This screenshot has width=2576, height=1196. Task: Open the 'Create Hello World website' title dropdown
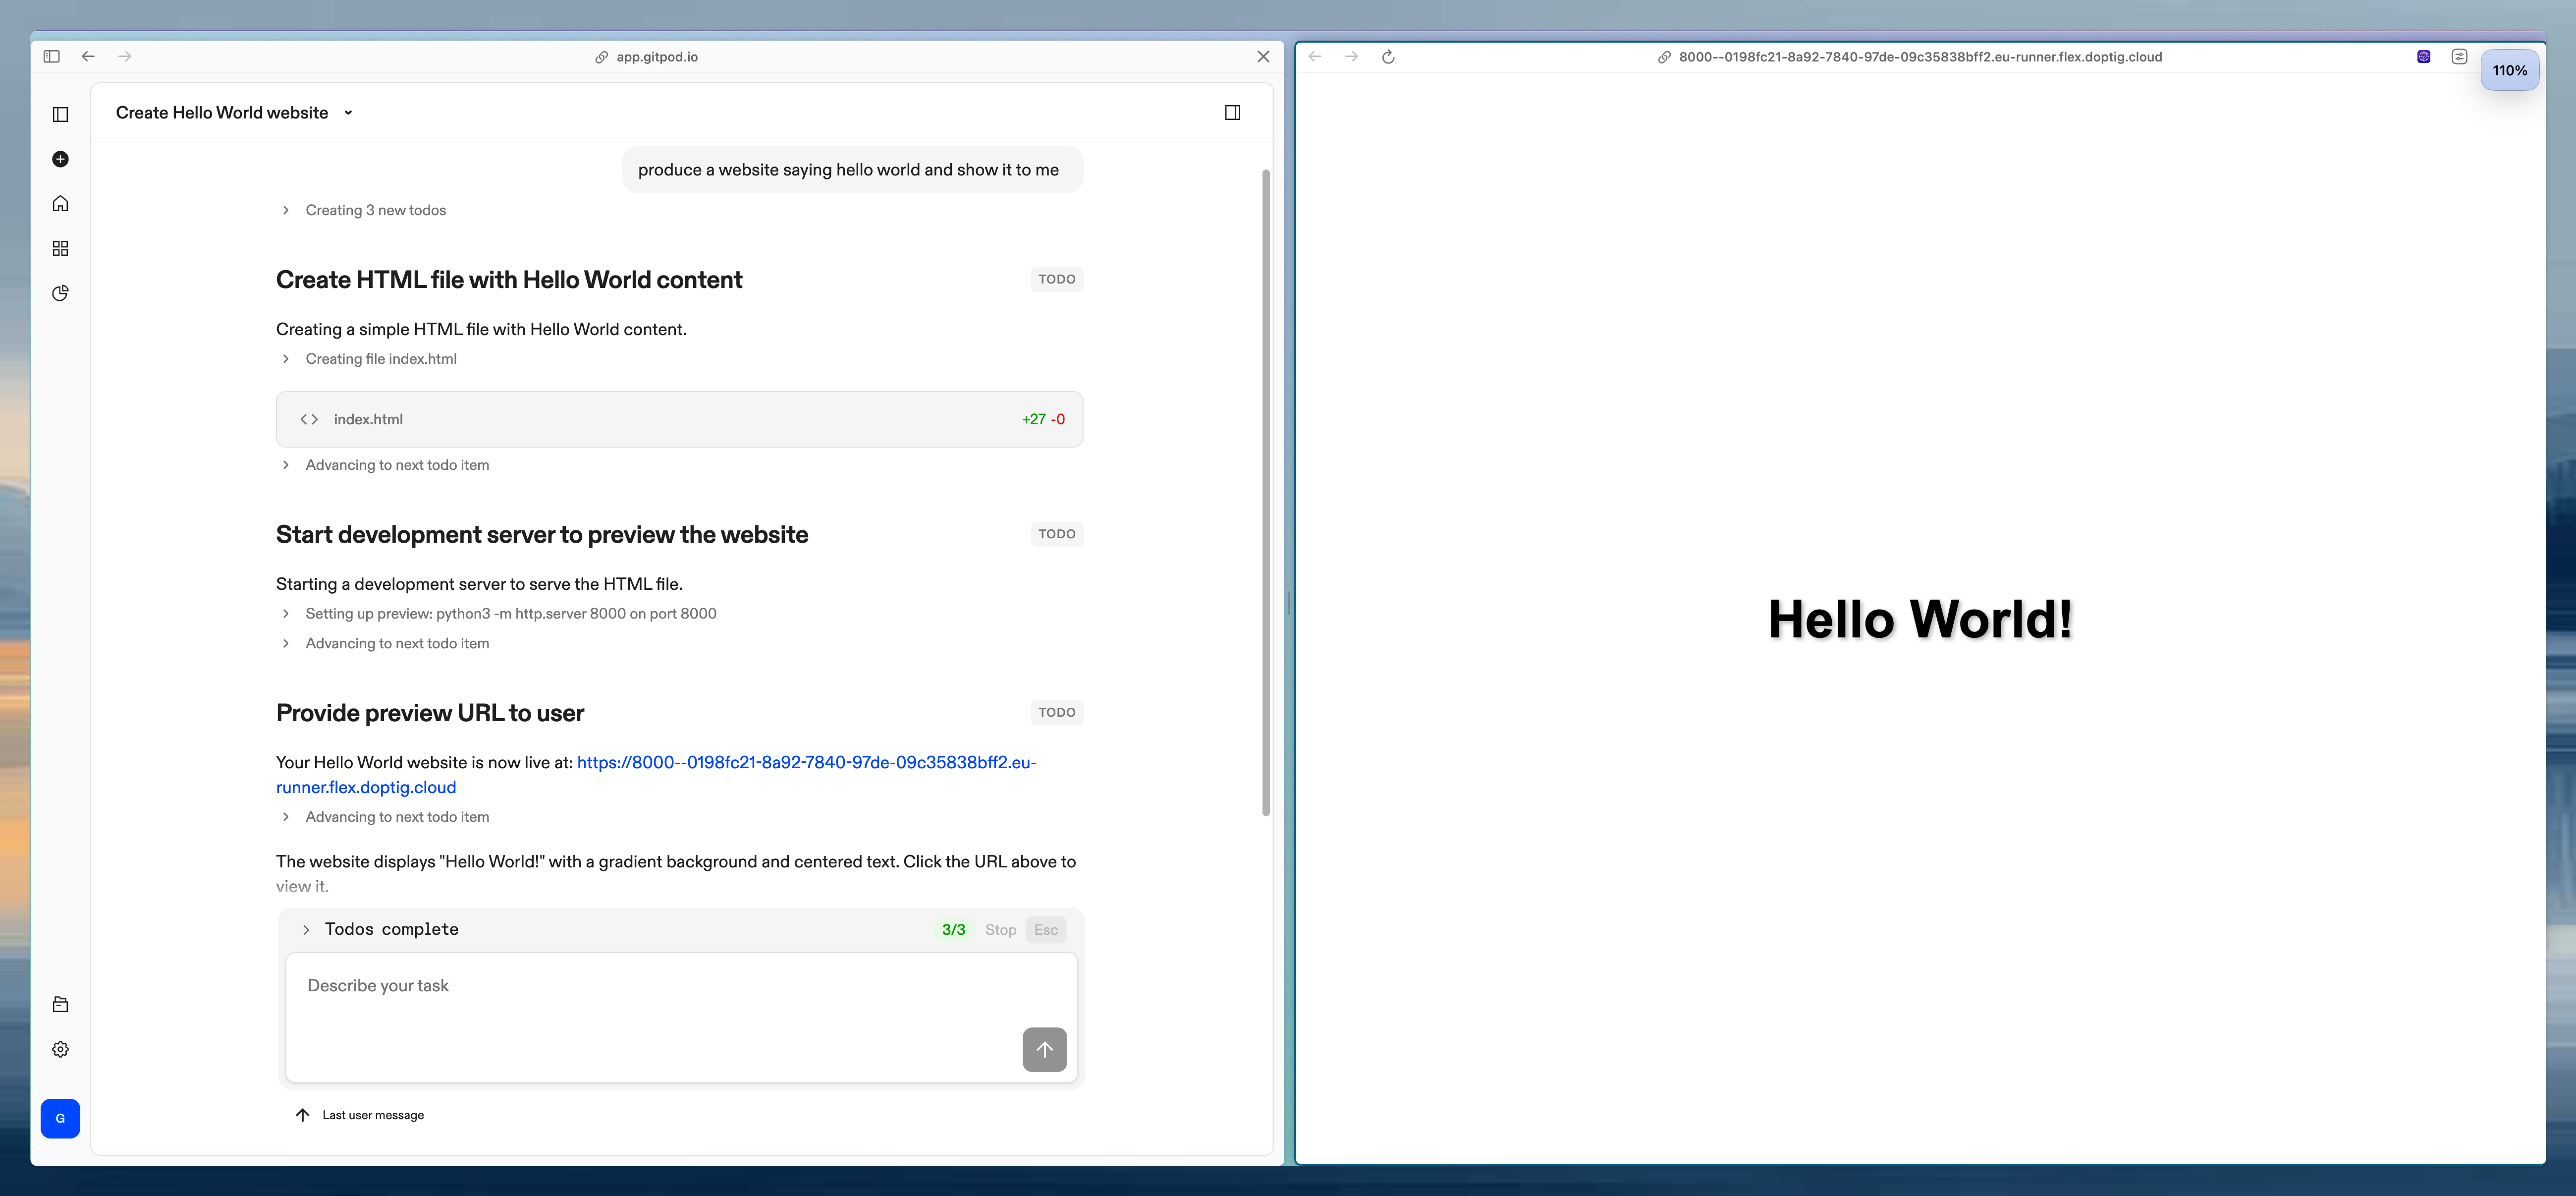pos(348,113)
